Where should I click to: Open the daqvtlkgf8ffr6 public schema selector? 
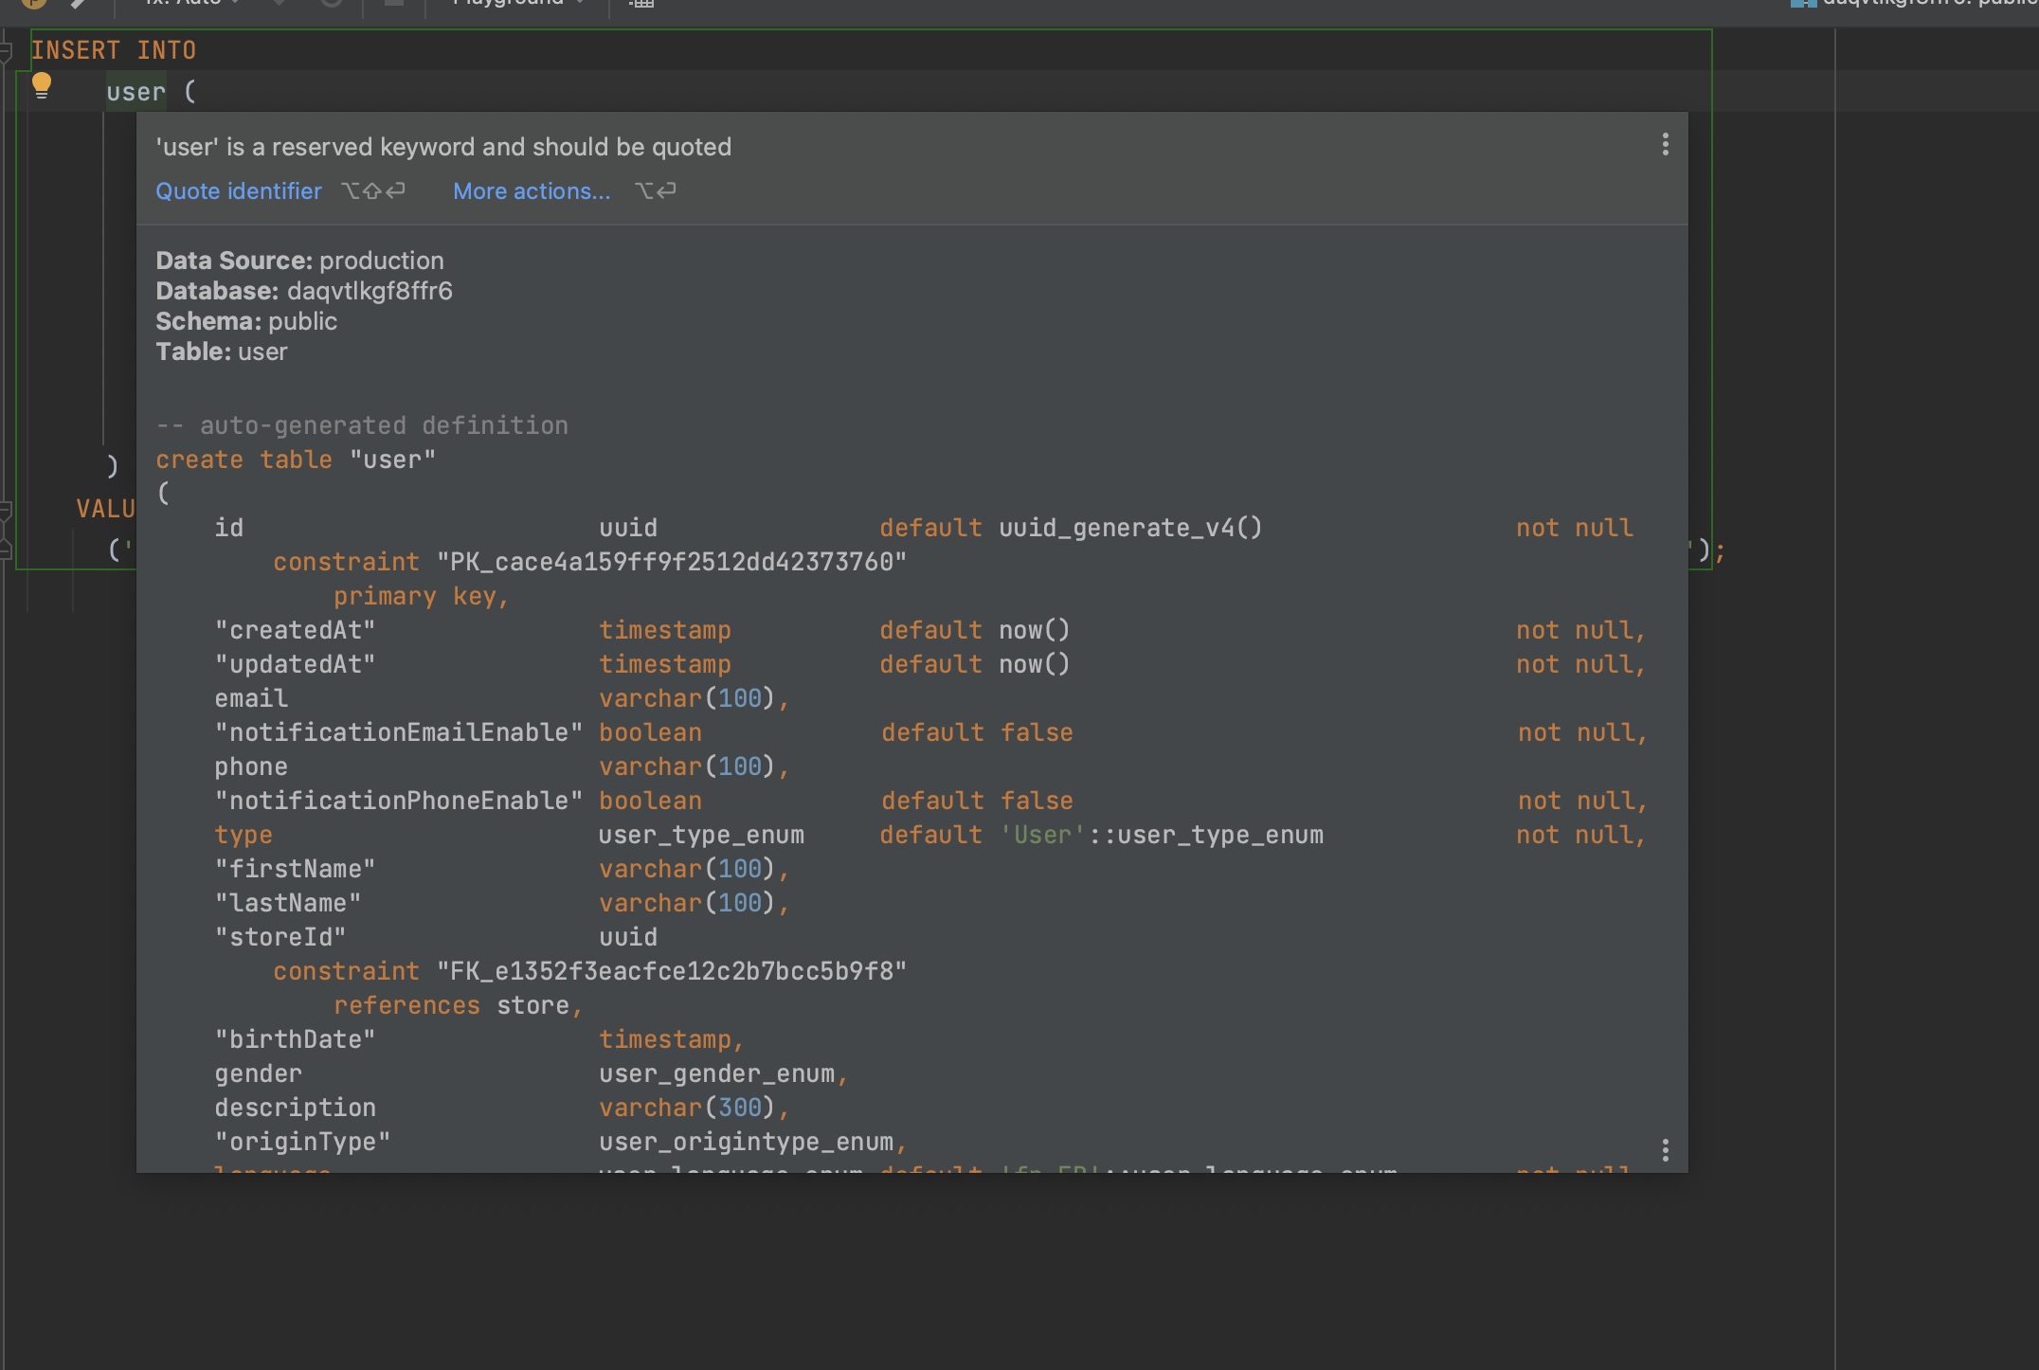click(1923, 3)
